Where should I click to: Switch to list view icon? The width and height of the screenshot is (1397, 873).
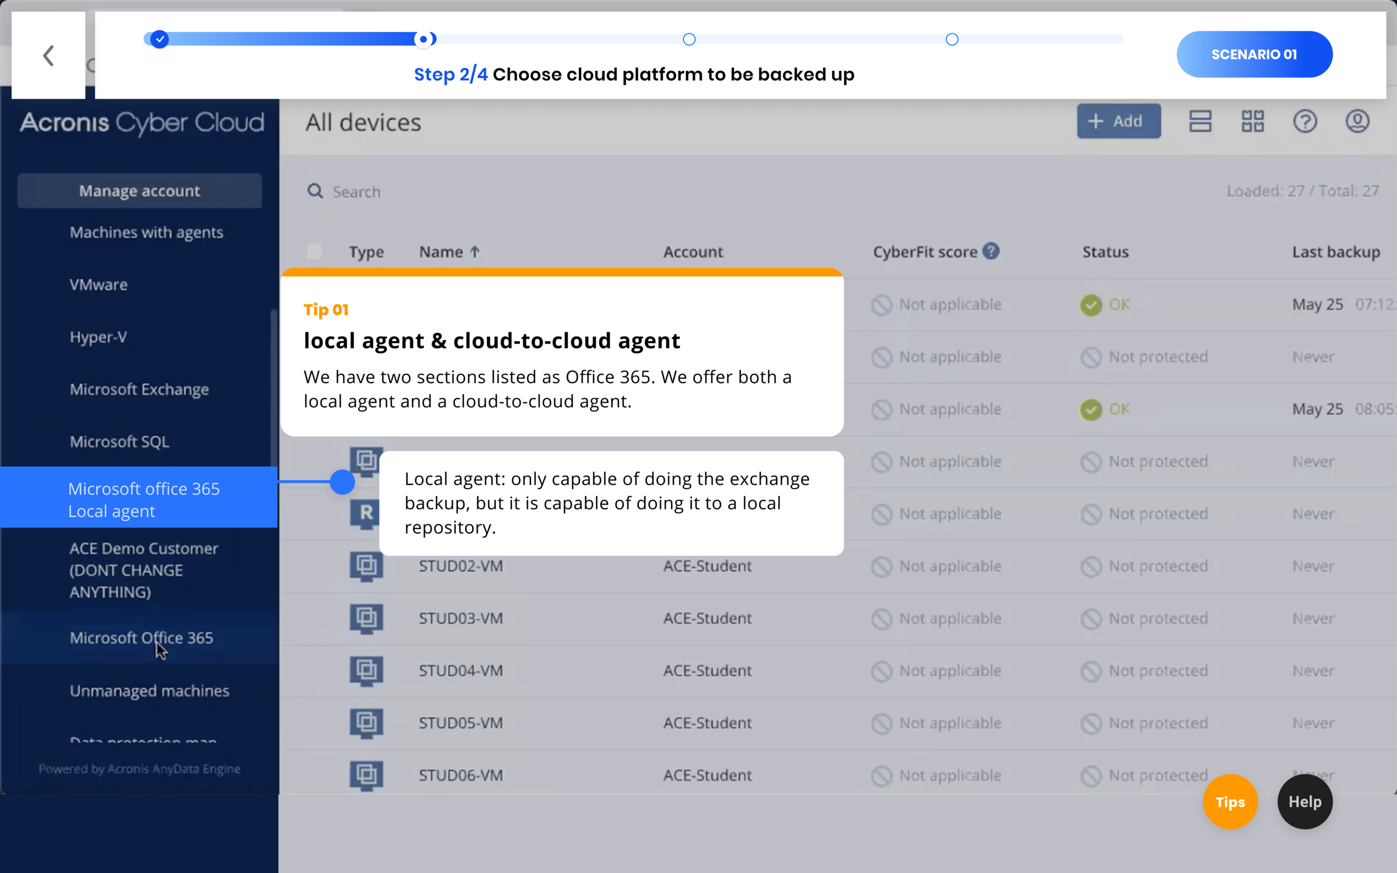(x=1200, y=121)
